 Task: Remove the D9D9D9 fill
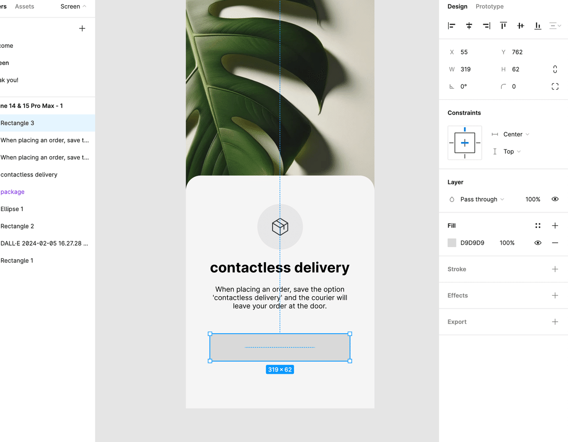pyautogui.click(x=555, y=243)
